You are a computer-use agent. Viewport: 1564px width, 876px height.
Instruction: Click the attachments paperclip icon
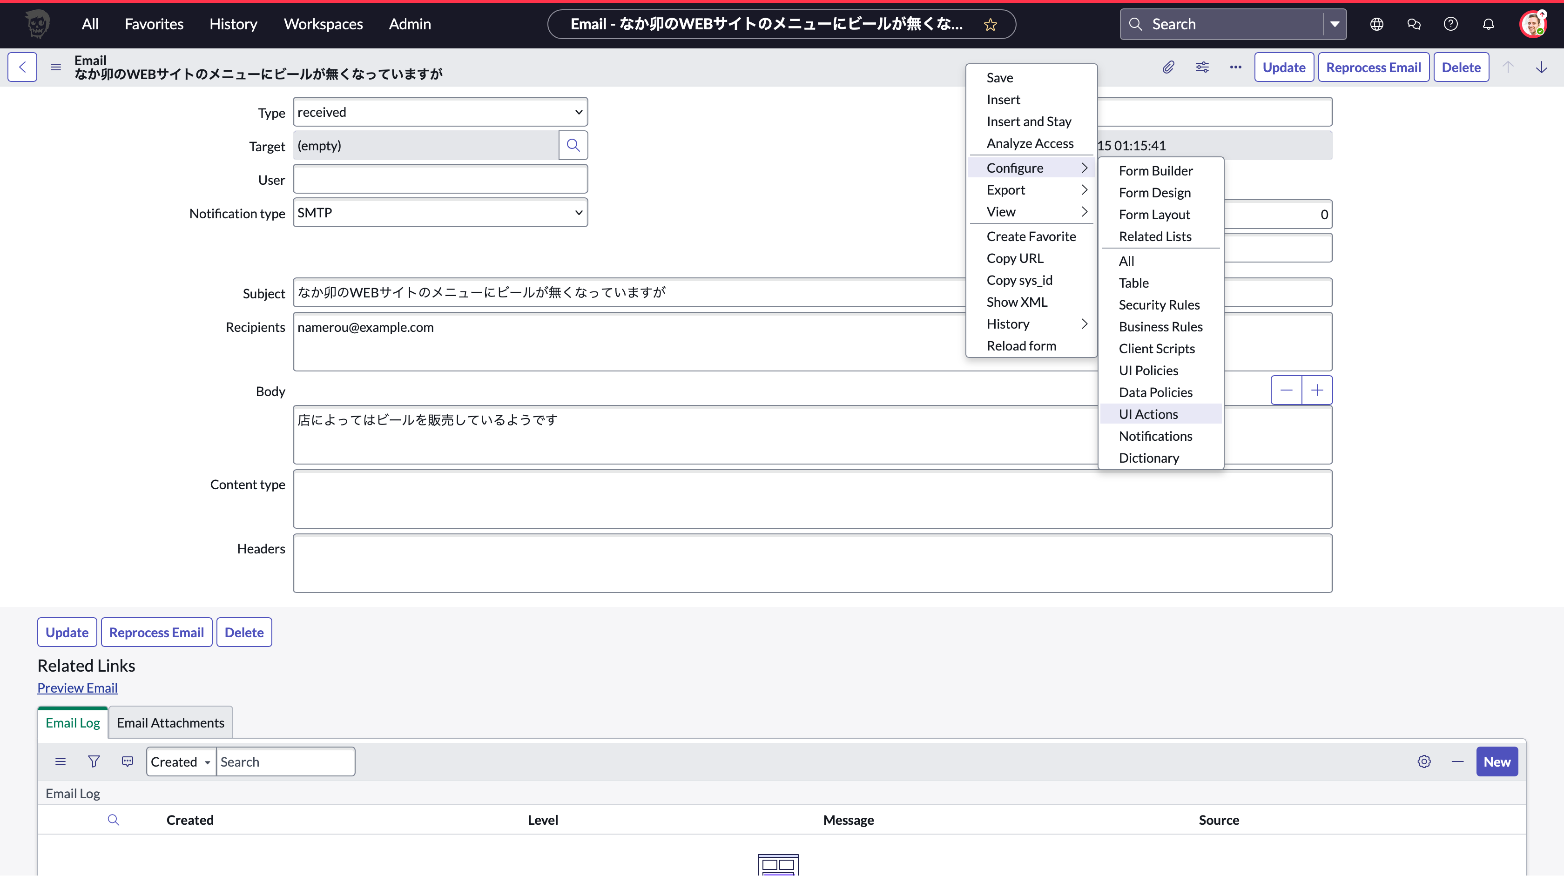point(1168,67)
